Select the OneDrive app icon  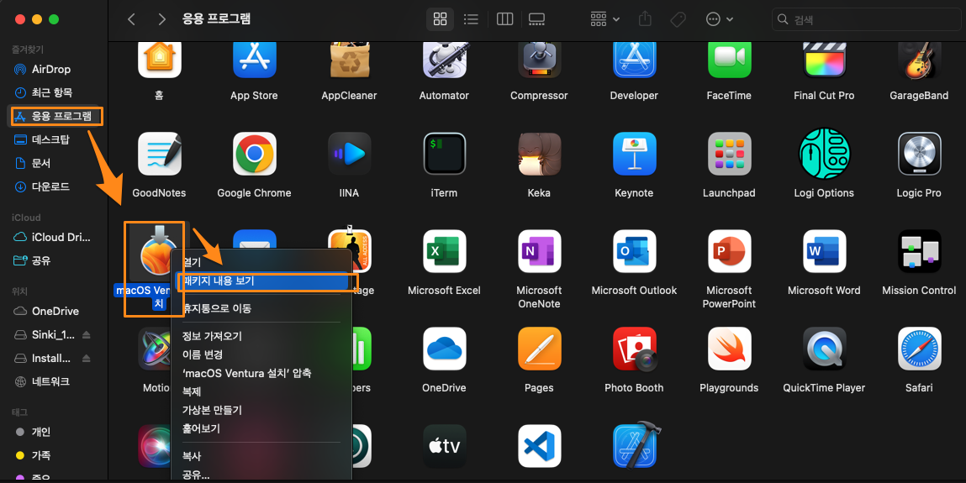click(x=444, y=349)
